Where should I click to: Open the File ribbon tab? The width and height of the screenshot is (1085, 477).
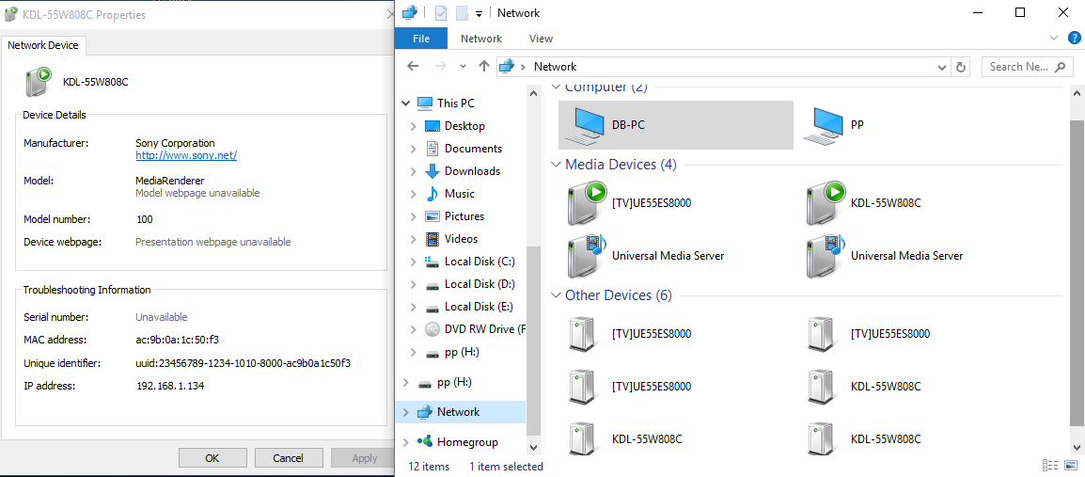coord(421,39)
